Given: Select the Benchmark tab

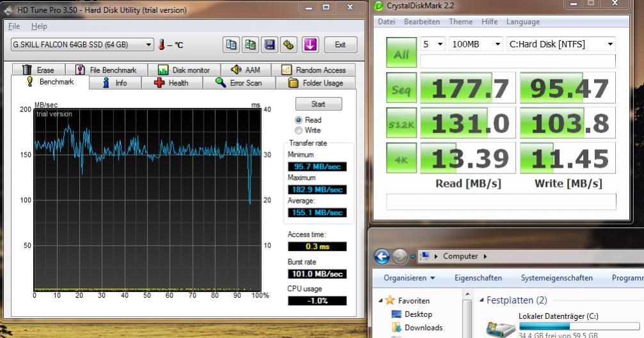Looking at the screenshot, I should pyautogui.click(x=50, y=82).
